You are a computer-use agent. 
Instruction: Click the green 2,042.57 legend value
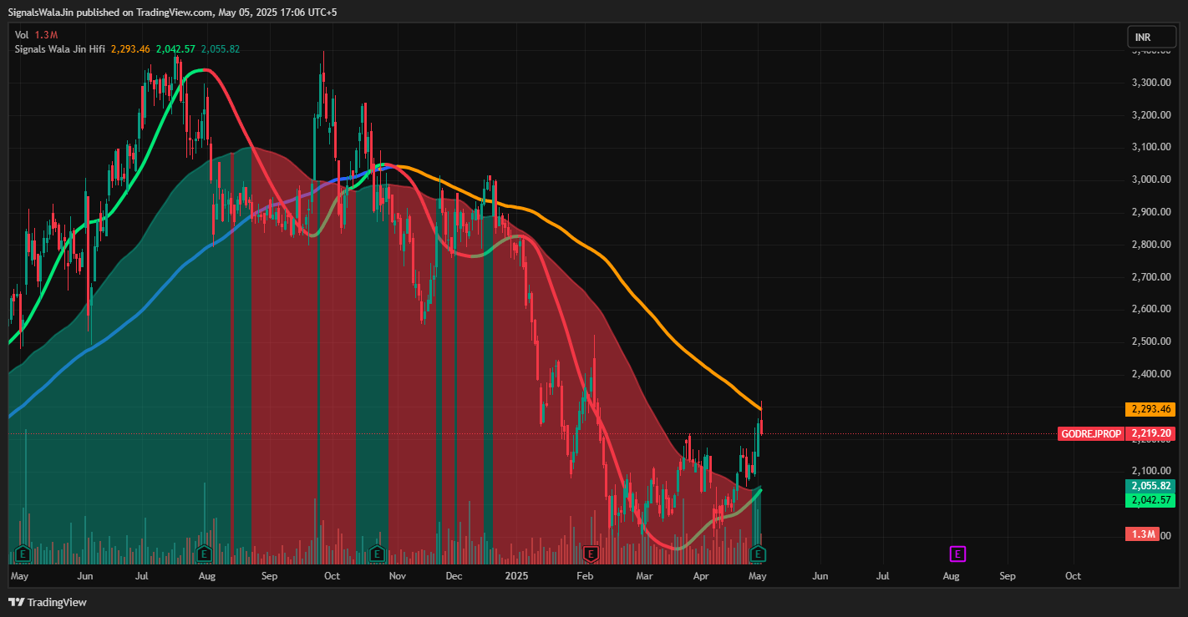175,49
